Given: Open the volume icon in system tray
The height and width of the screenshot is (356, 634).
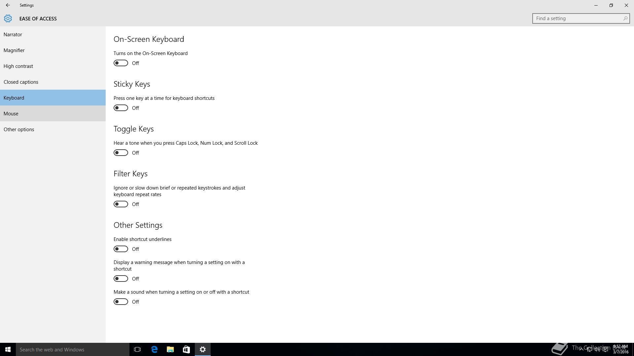Looking at the screenshot, I should [x=597, y=350].
